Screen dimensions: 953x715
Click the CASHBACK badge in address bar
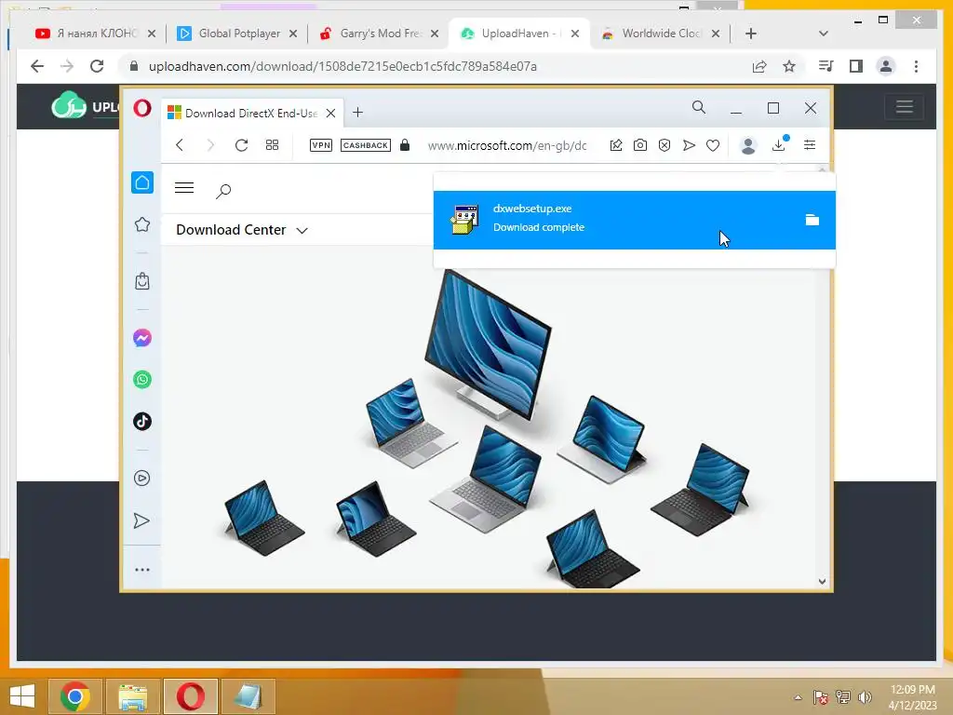(365, 145)
